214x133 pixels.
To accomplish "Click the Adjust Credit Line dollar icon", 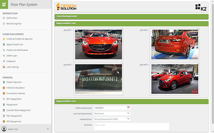I will 4,44.
